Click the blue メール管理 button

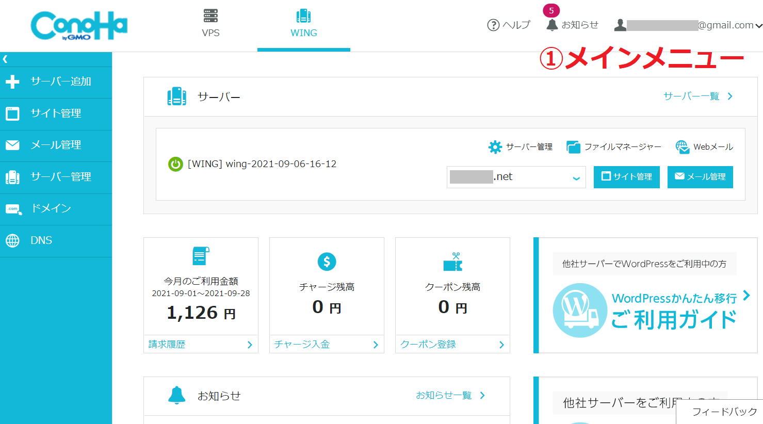pyautogui.click(x=700, y=177)
